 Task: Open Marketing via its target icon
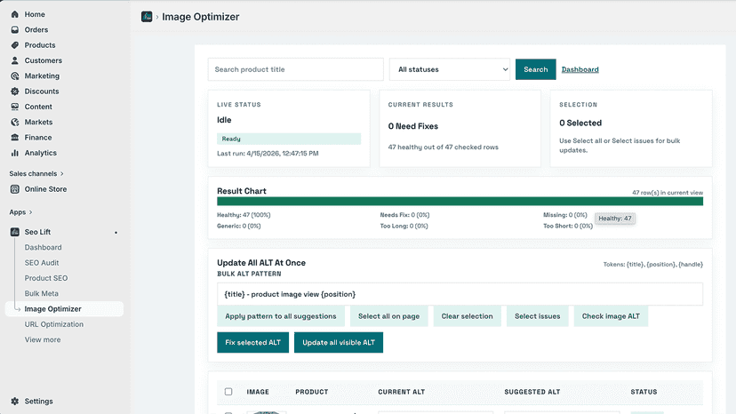pyautogui.click(x=15, y=76)
